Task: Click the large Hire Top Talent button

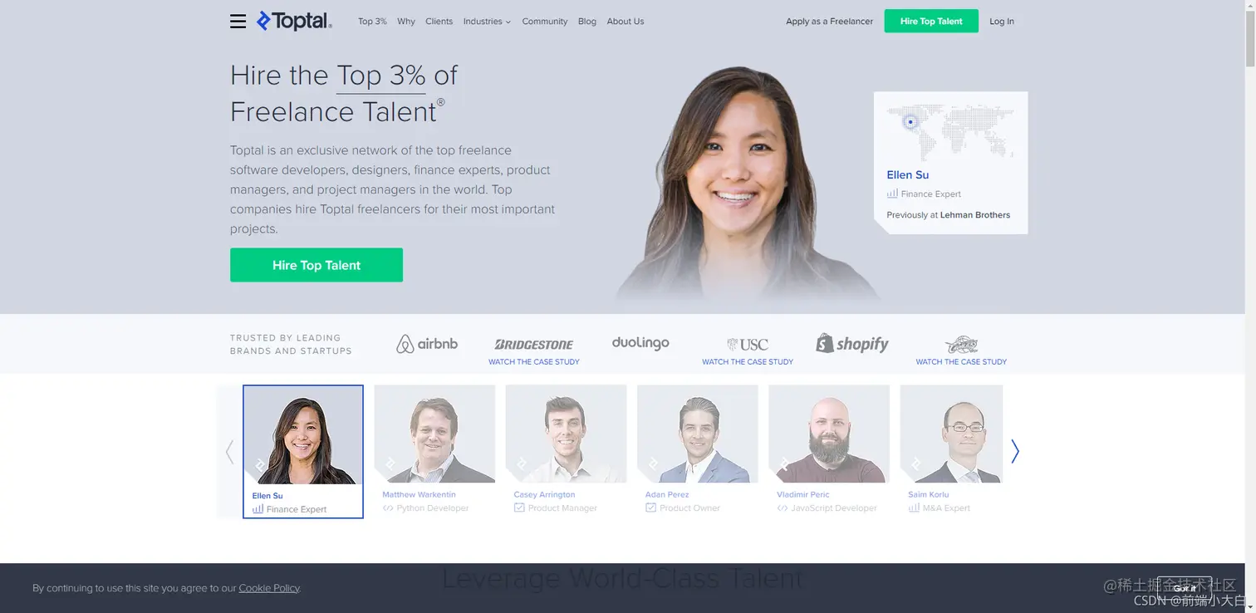Action: pos(316,265)
